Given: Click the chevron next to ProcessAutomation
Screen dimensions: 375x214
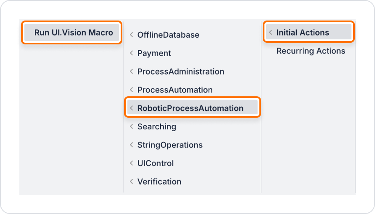Looking at the screenshot, I should [132, 90].
